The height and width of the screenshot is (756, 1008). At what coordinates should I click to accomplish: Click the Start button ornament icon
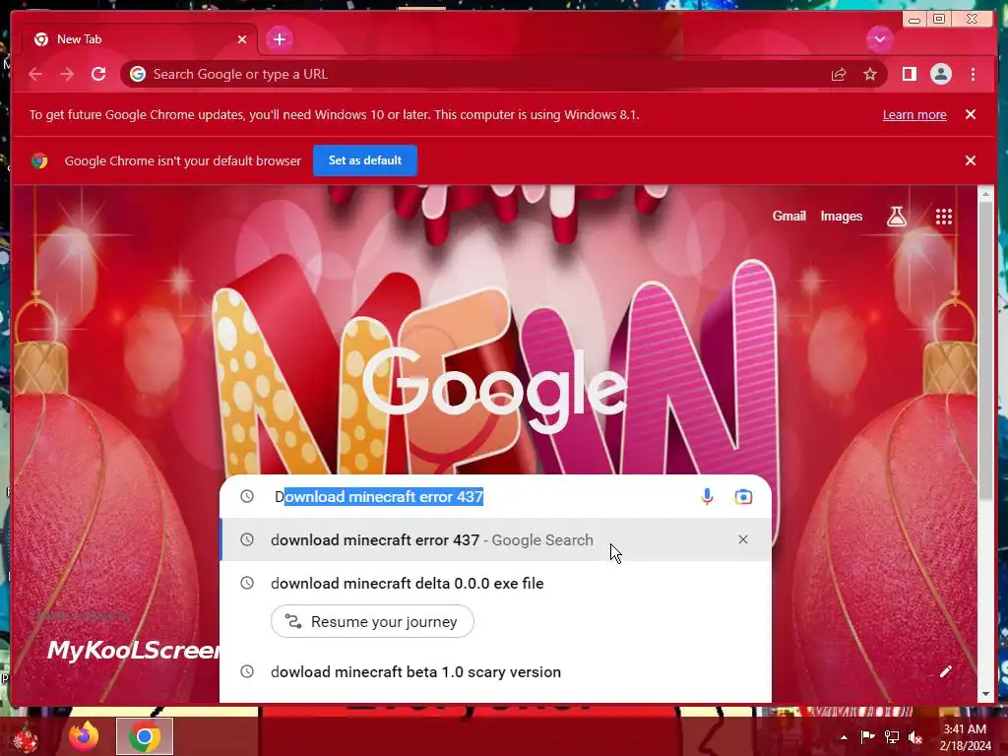26,738
